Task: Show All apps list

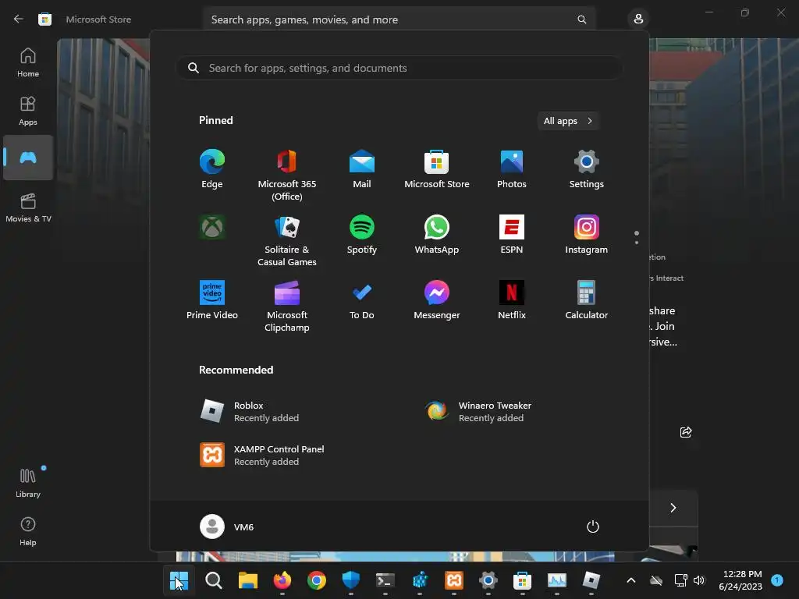Action: click(x=568, y=121)
